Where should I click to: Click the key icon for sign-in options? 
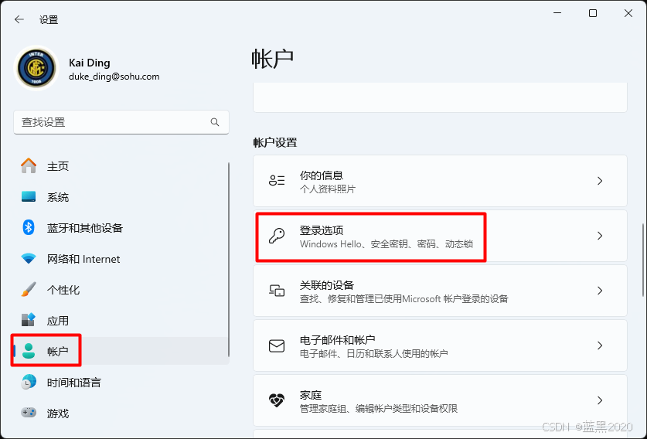pyautogui.click(x=277, y=237)
